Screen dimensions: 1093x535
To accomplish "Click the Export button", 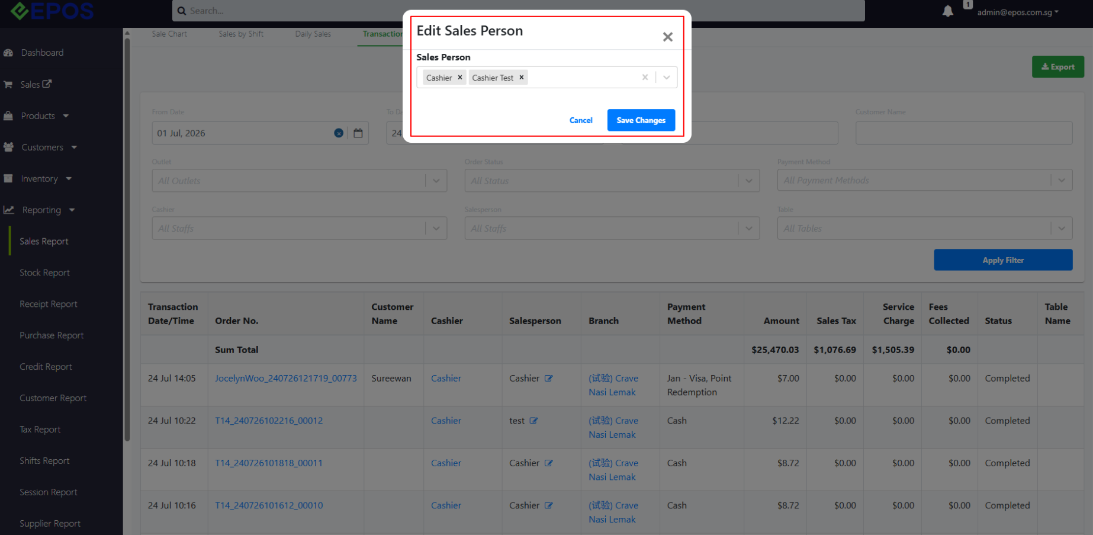I will click(x=1057, y=67).
